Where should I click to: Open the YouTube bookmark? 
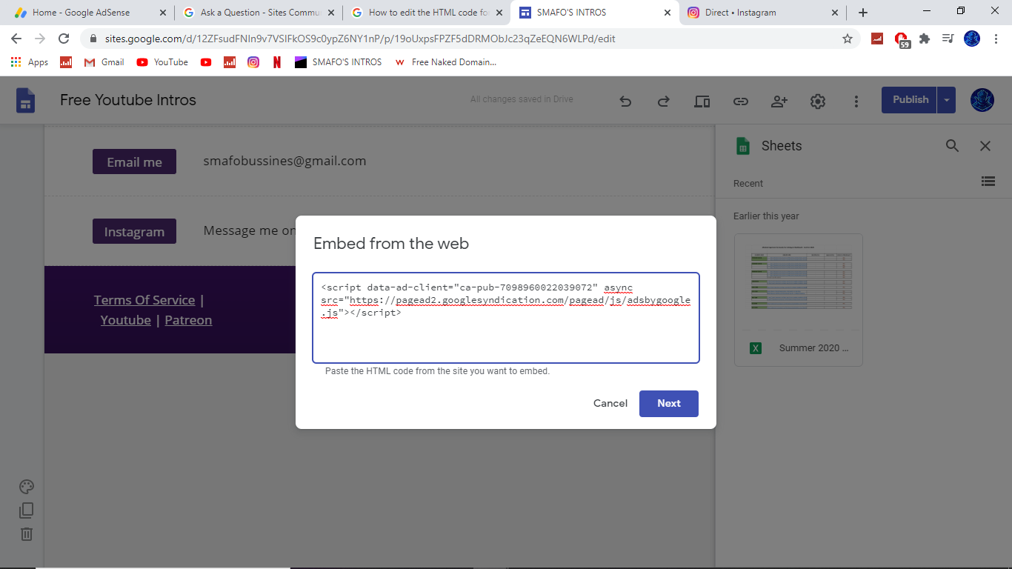162,62
